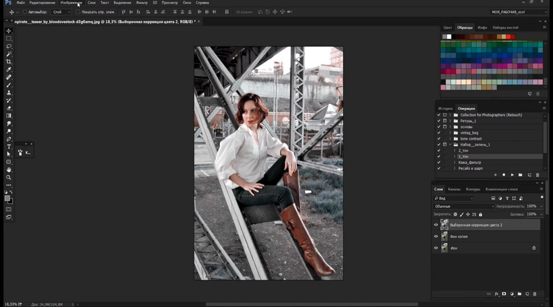The image size is (553, 307).
Task: Select the Clone Stamp tool
Action: click(9, 93)
